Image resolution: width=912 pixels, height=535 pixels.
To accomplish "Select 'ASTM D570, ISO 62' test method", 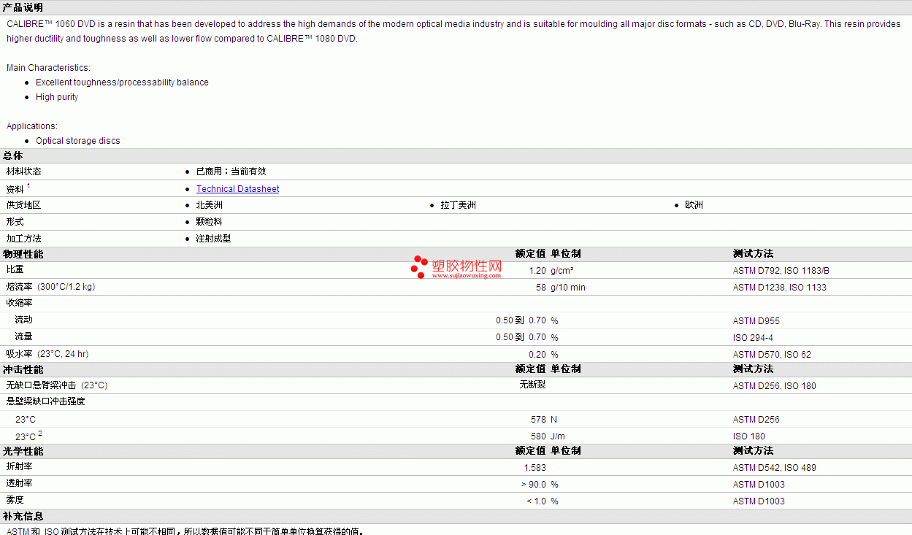I will (x=773, y=355).
